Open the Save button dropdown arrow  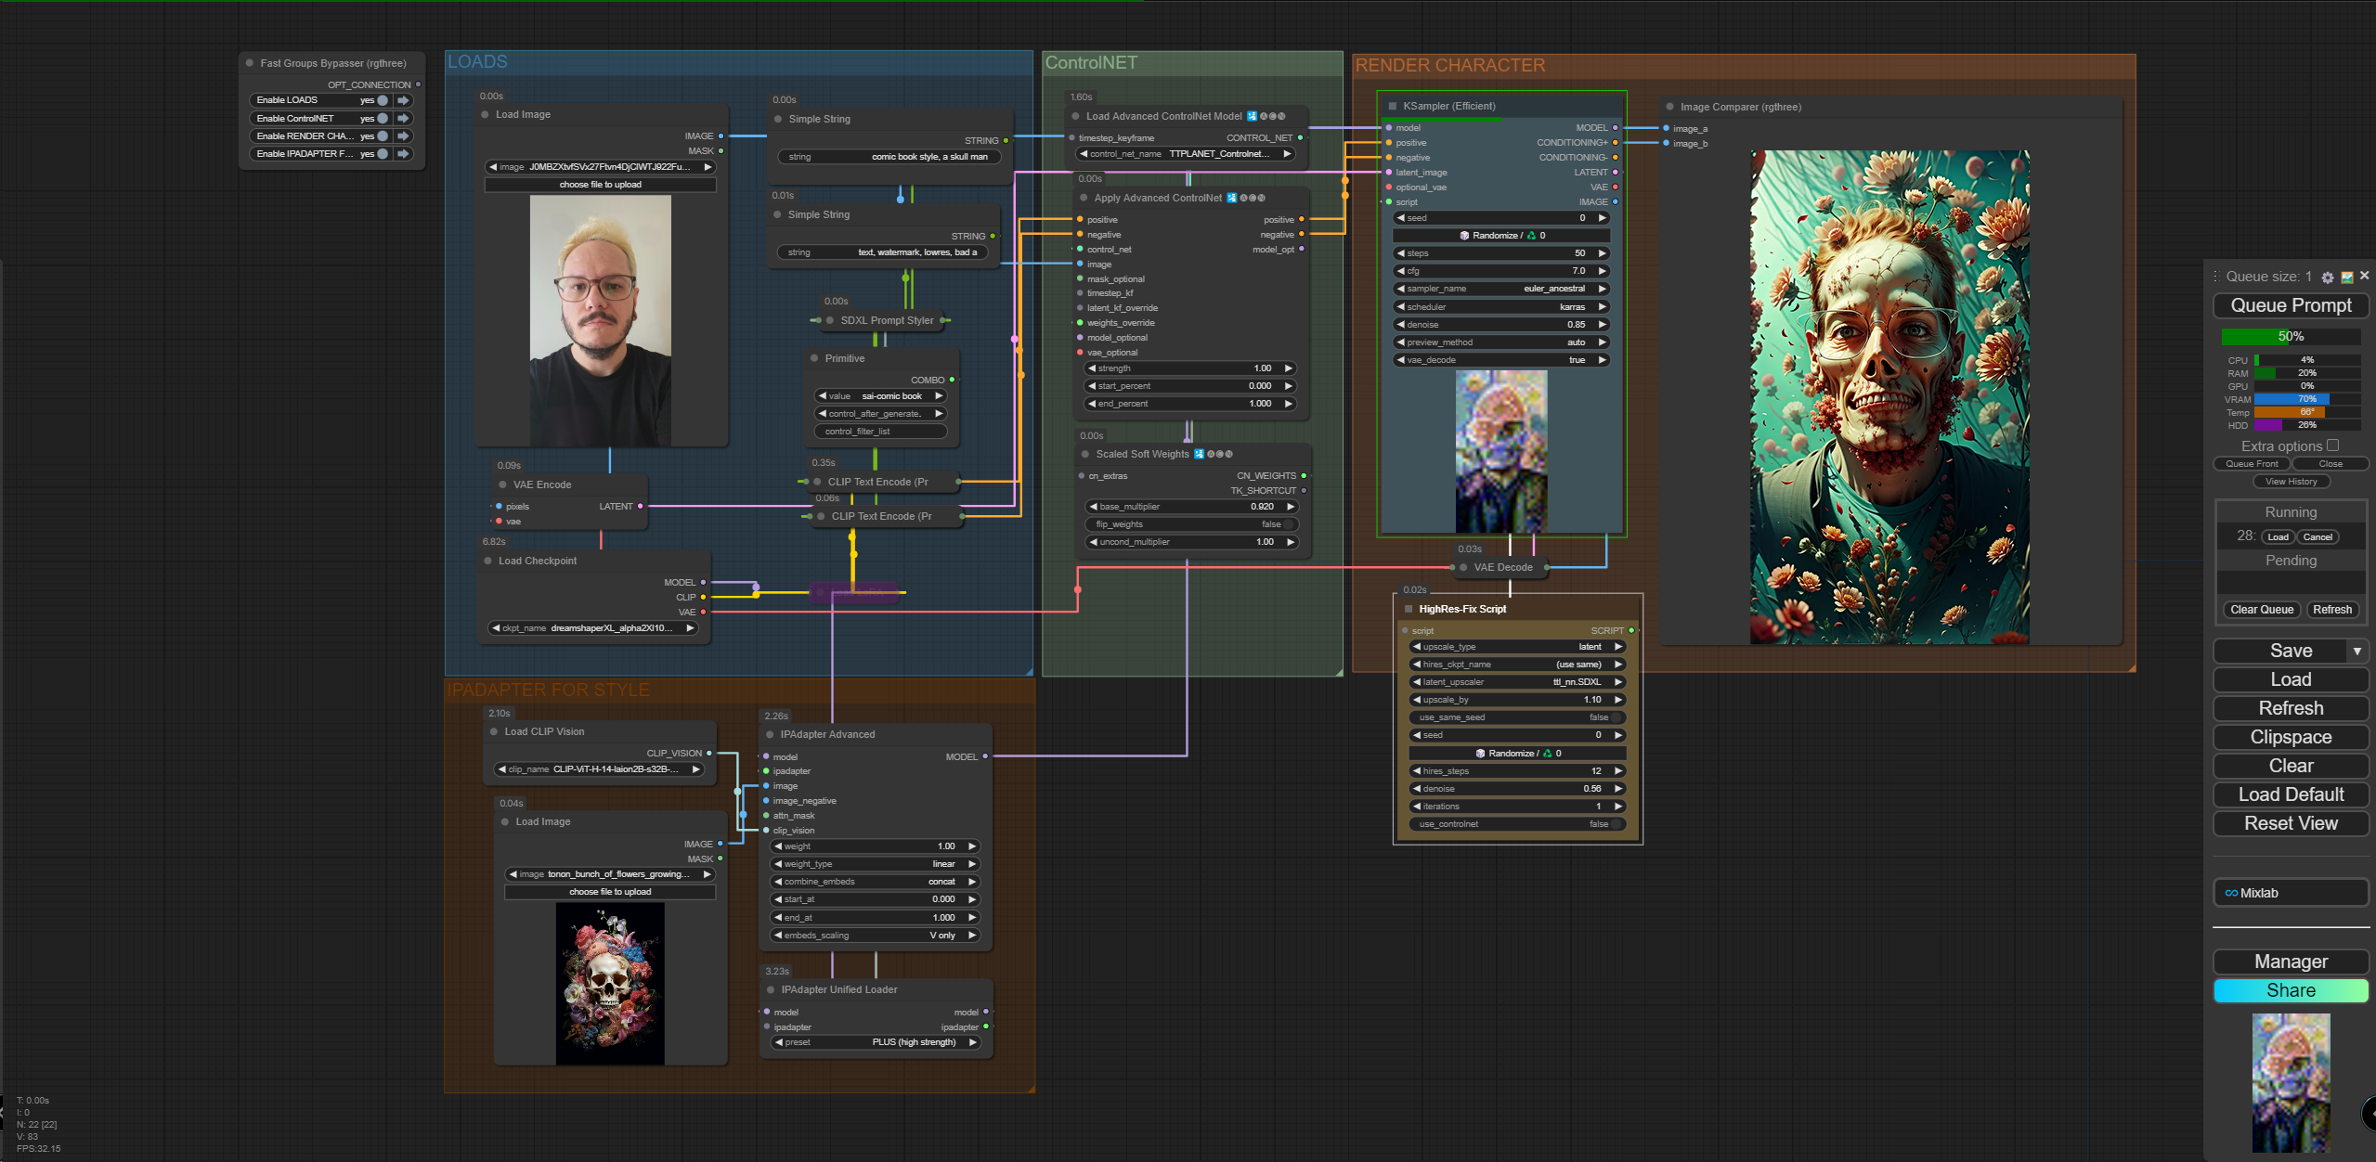[2357, 652]
